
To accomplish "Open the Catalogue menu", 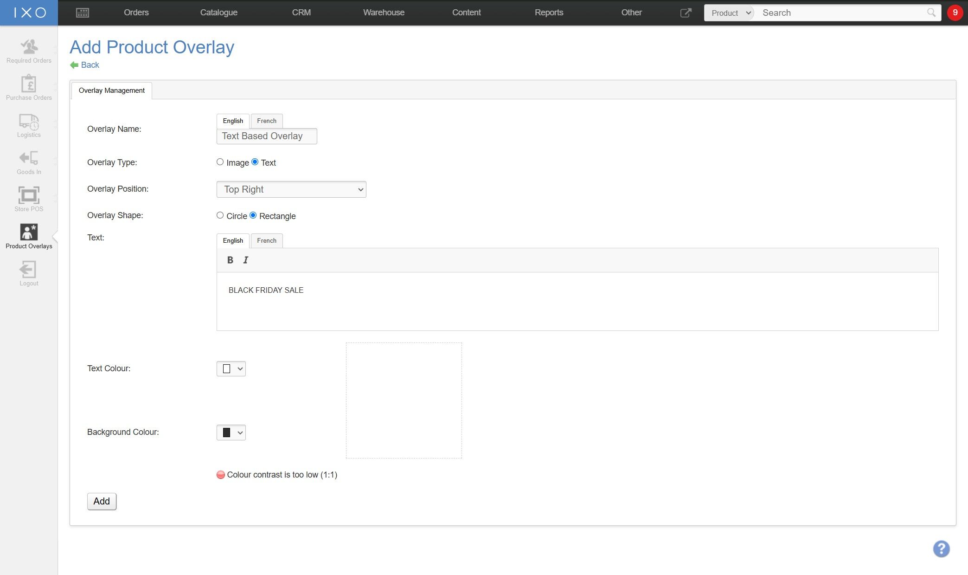I will click(x=218, y=13).
